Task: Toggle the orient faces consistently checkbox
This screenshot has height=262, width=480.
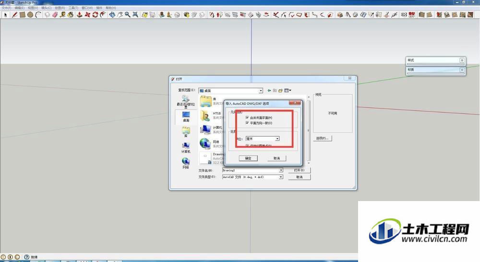Action: pyautogui.click(x=247, y=123)
